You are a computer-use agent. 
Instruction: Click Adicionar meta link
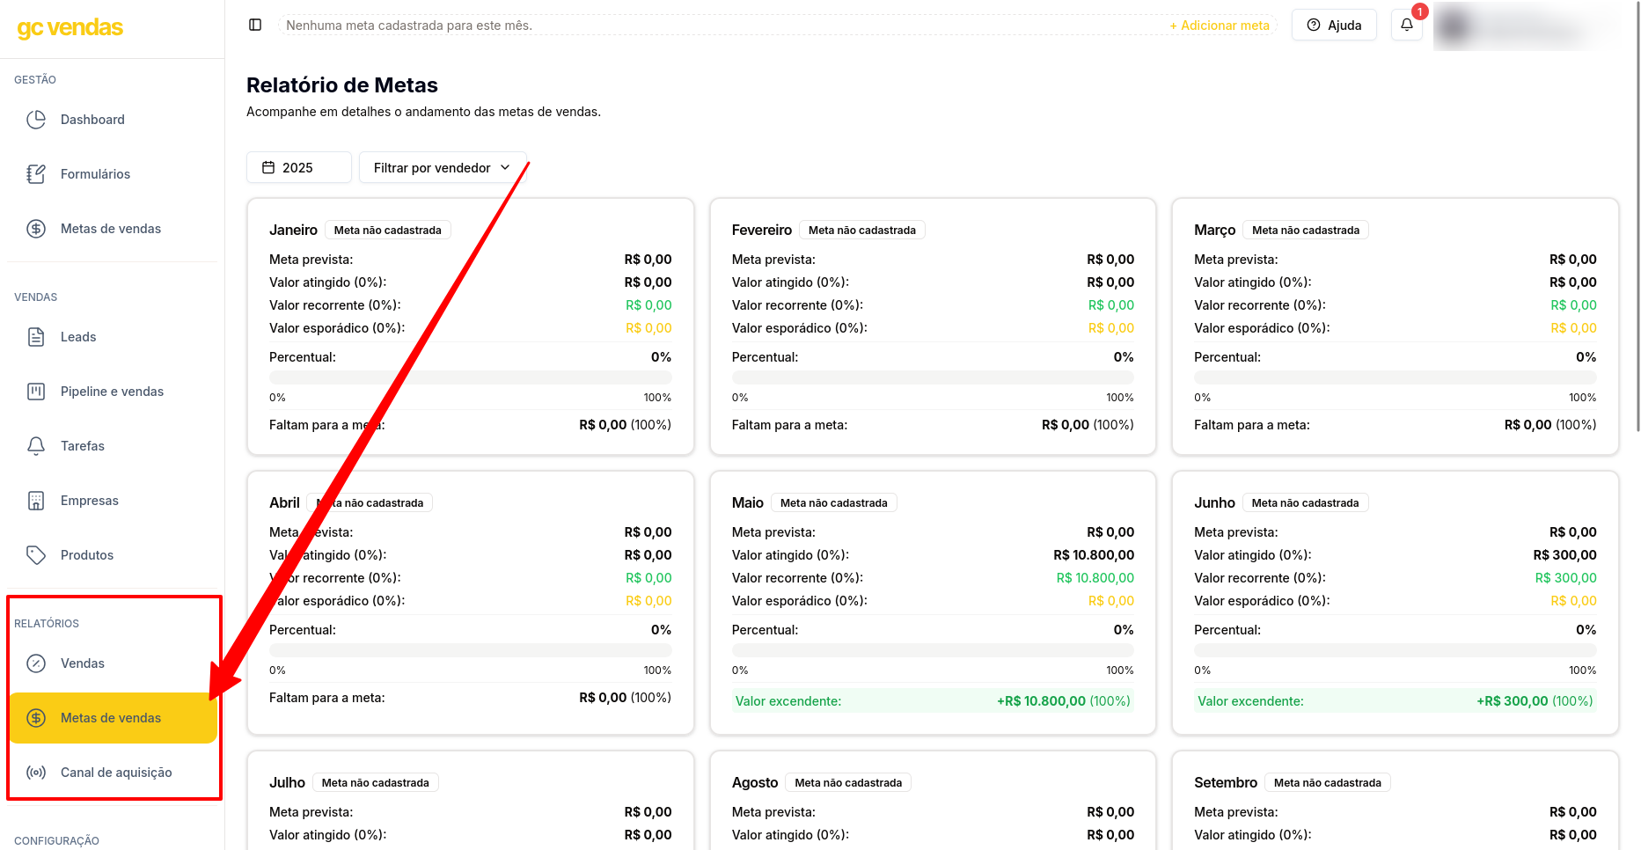[1220, 26]
